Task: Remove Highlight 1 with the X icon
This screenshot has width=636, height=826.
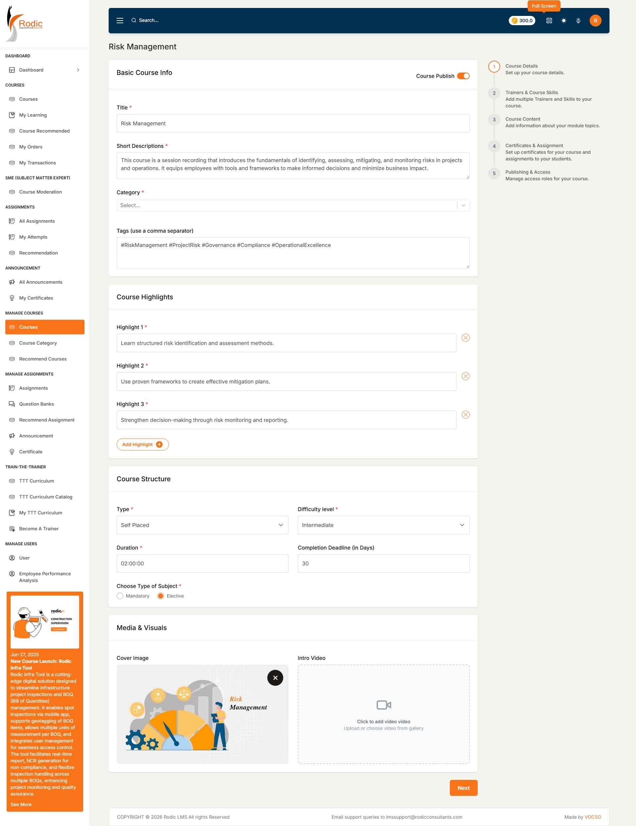Action: tap(465, 338)
